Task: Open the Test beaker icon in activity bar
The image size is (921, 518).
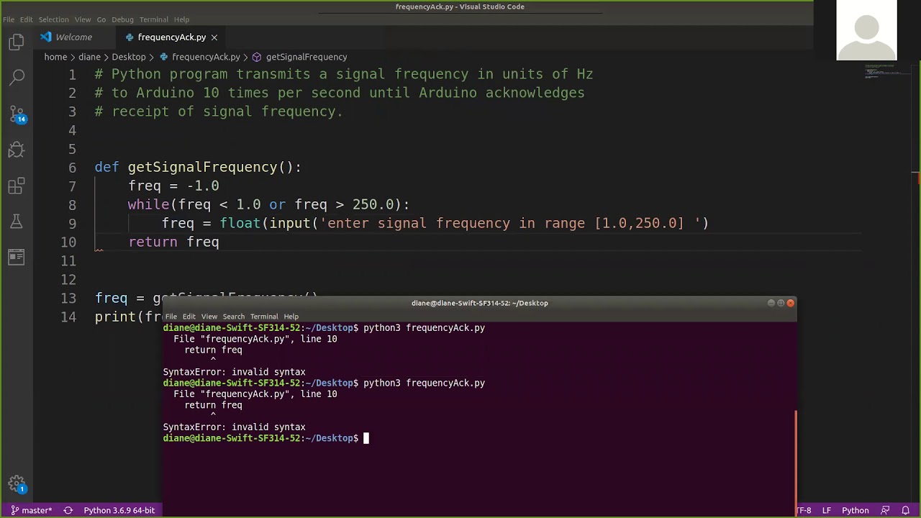Action: click(17, 222)
